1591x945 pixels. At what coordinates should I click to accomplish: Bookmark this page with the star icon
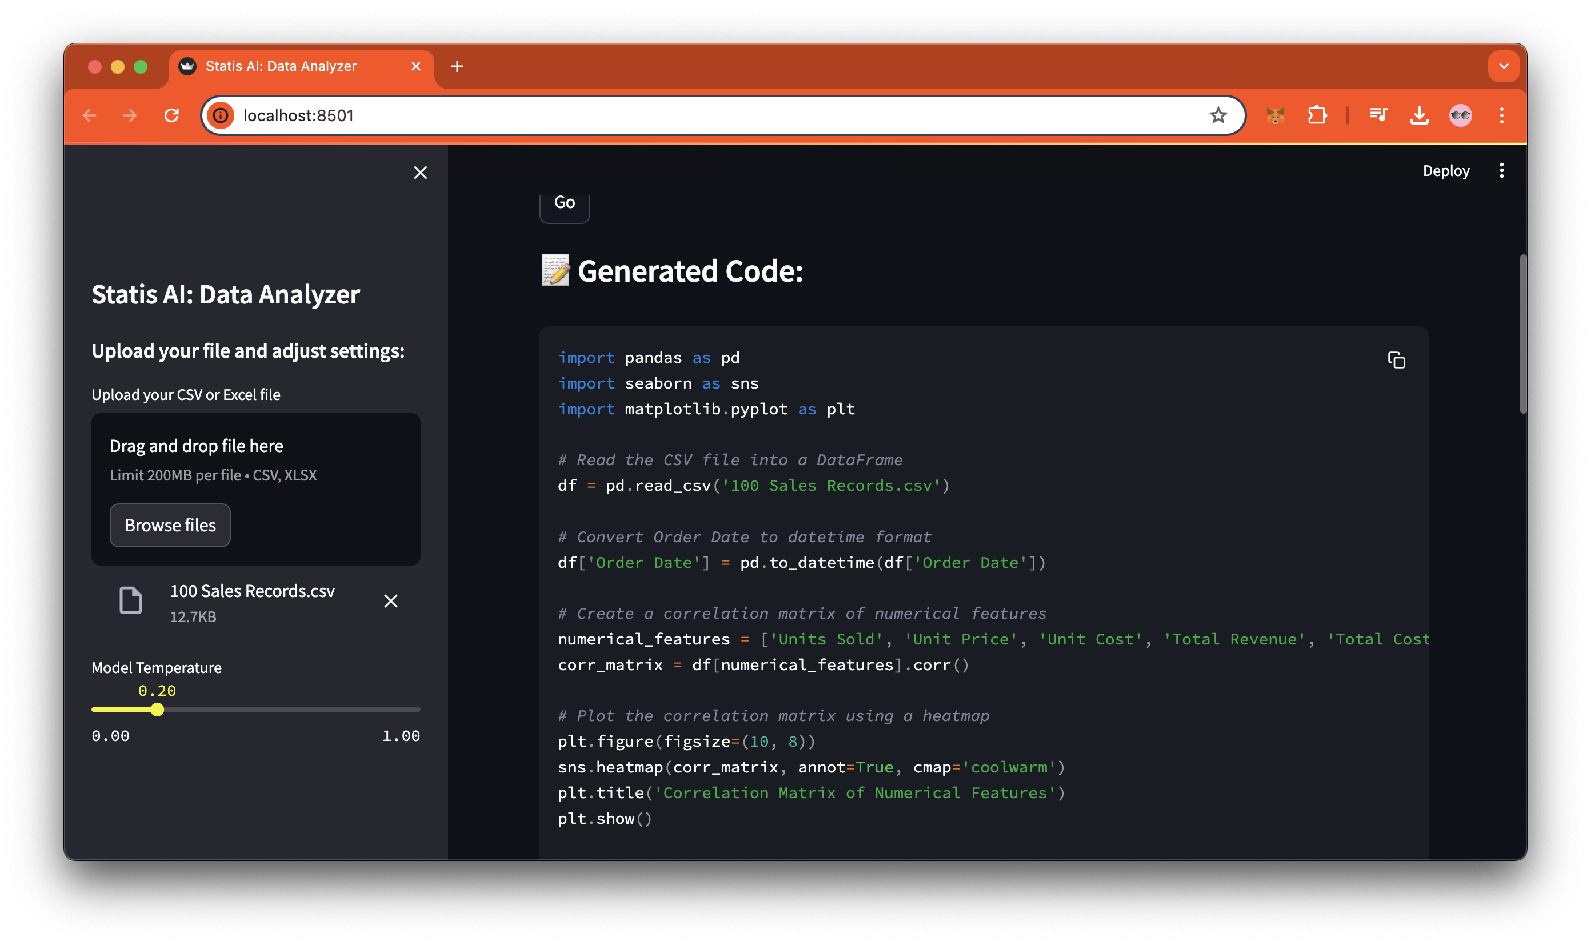[1218, 115]
